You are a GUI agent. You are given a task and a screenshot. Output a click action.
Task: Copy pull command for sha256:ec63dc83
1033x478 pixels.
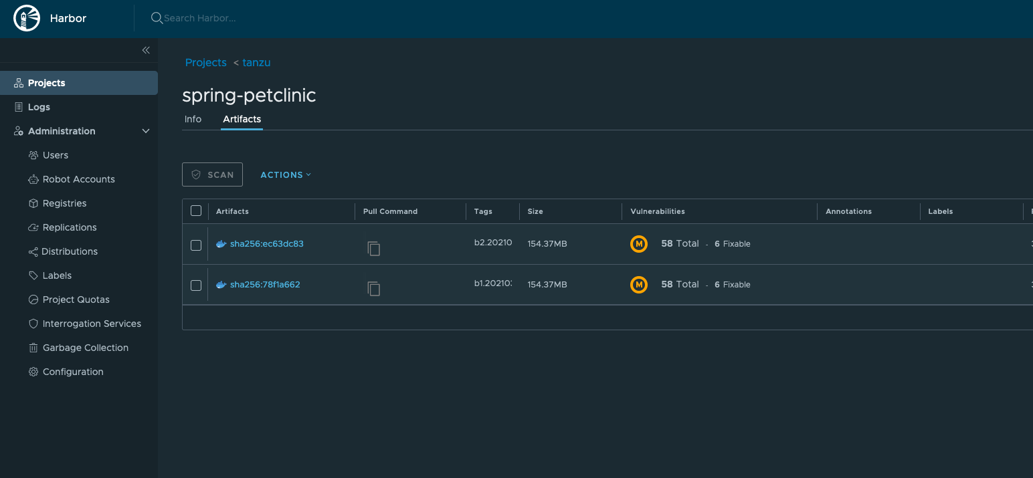tap(374, 249)
